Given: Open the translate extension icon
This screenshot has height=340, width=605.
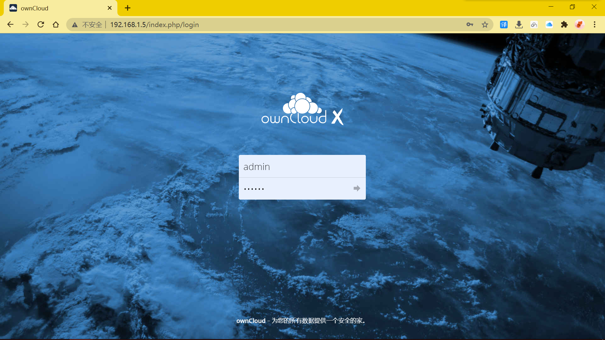Looking at the screenshot, I should 504,25.
